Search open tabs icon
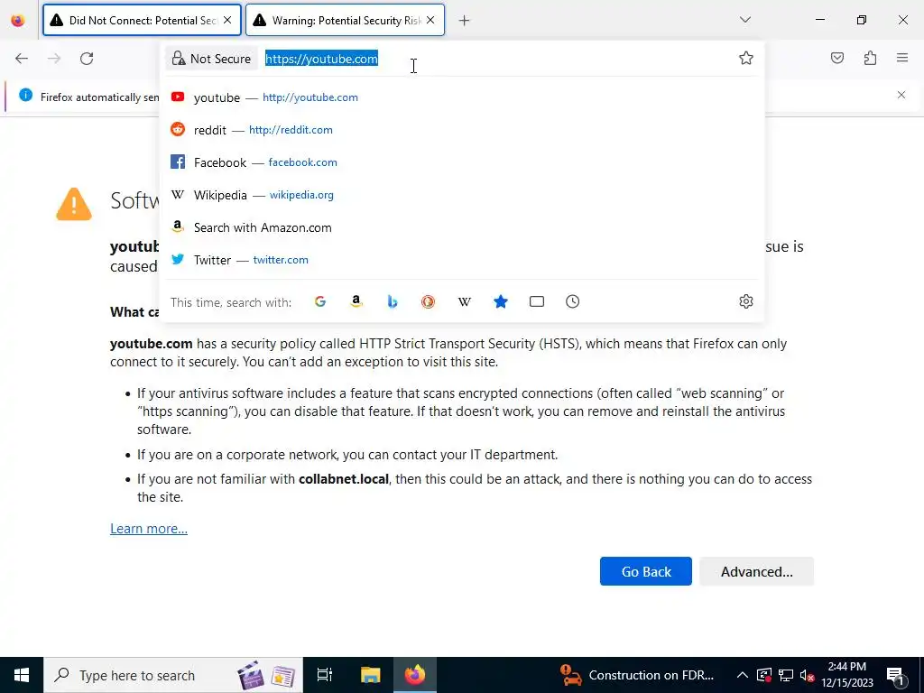The height and width of the screenshot is (693, 924). point(536,301)
